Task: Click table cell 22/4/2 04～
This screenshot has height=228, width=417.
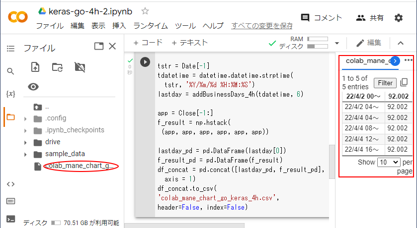Action: tap(363, 107)
